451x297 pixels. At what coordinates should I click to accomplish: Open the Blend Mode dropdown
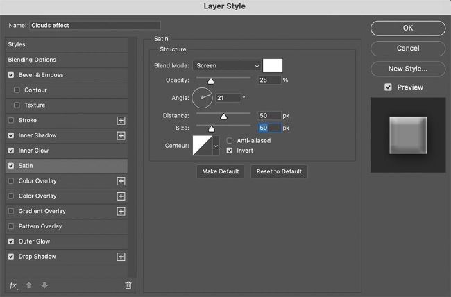(x=227, y=66)
